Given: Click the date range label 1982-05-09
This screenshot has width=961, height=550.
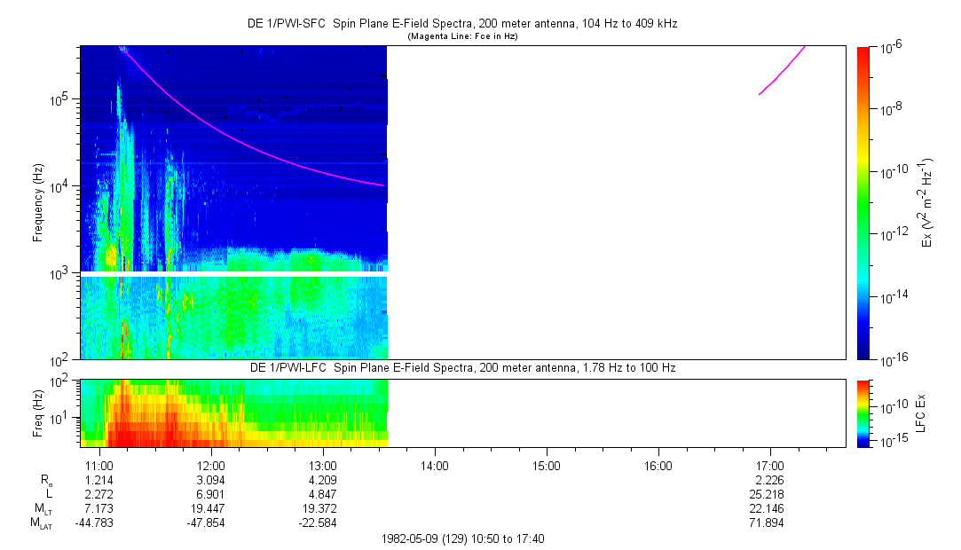Looking at the screenshot, I should point(461,538).
